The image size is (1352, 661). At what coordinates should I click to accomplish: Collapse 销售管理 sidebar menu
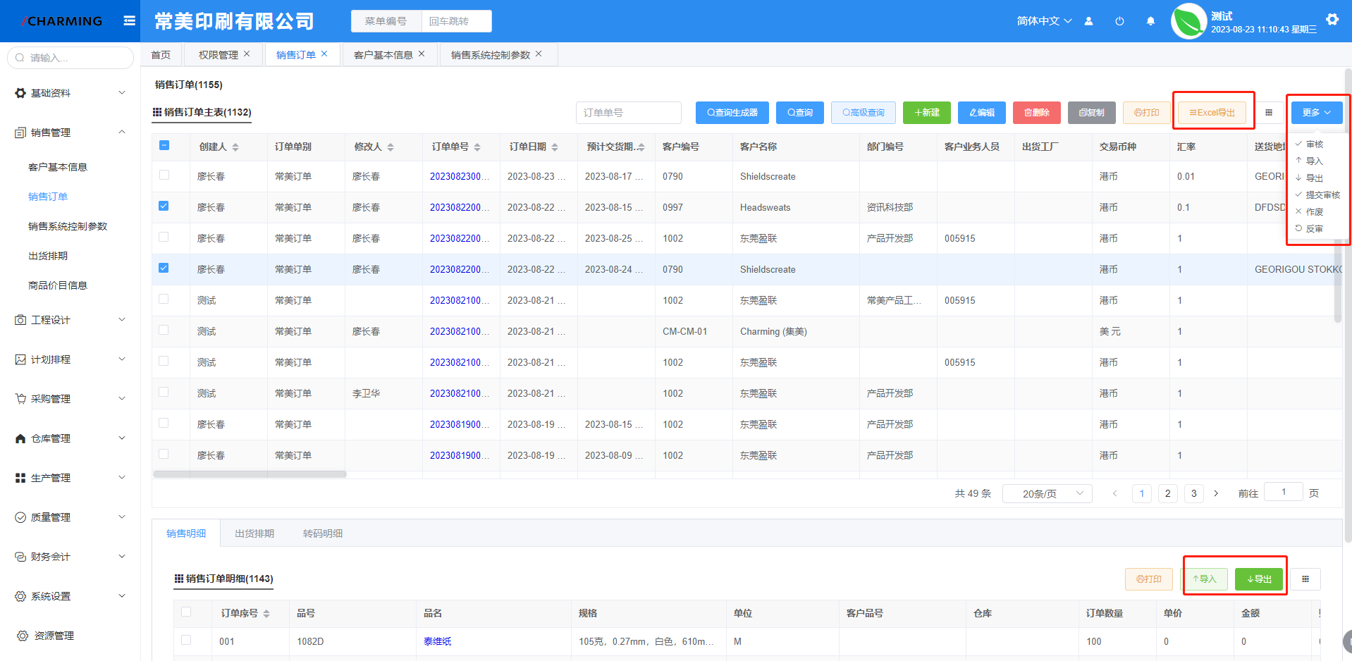(x=70, y=132)
